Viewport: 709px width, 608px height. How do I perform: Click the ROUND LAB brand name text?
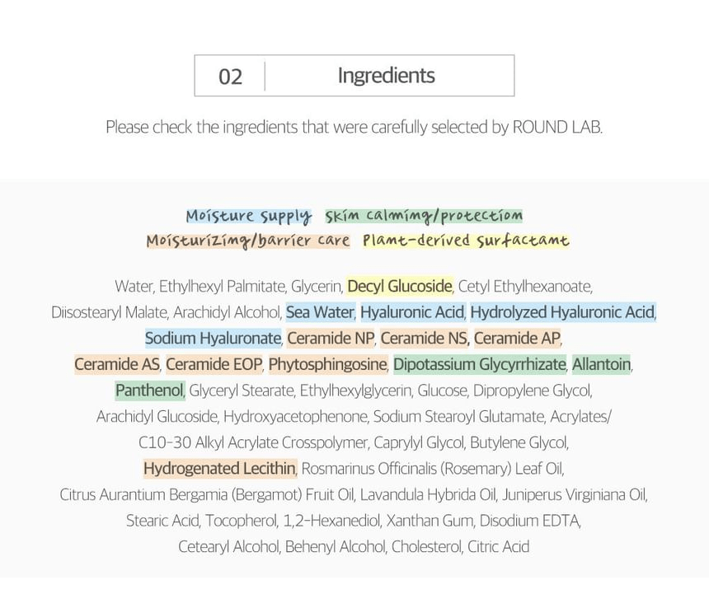pyautogui.click(x=556, y=127)
